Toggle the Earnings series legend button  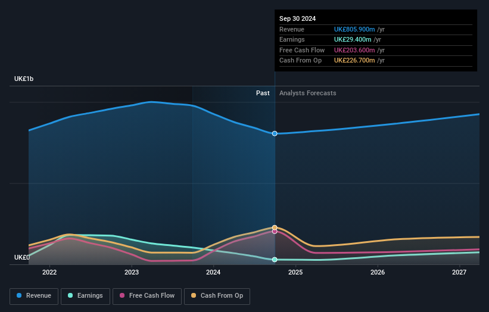coord(85,296)
